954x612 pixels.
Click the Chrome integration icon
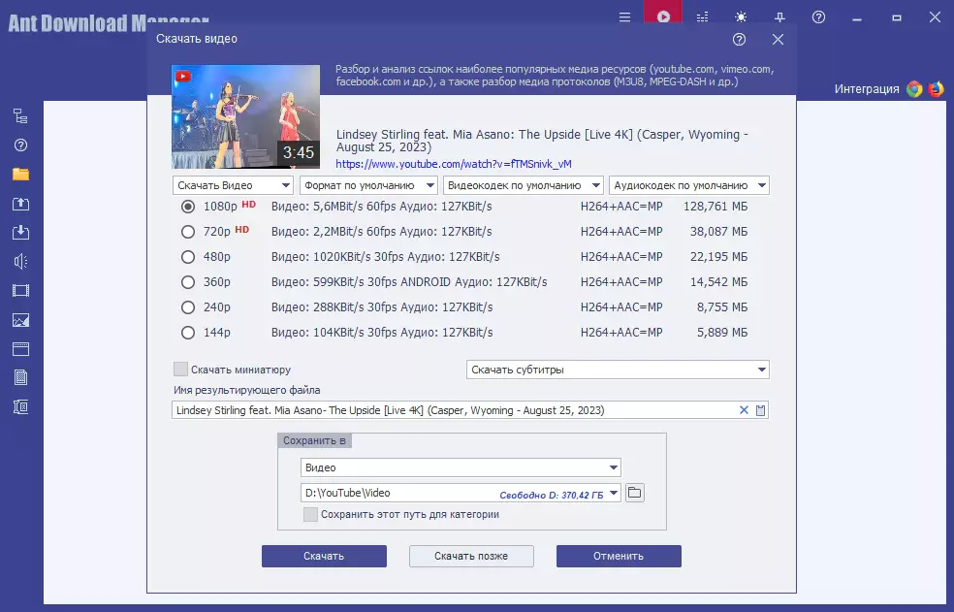point(914,89)
